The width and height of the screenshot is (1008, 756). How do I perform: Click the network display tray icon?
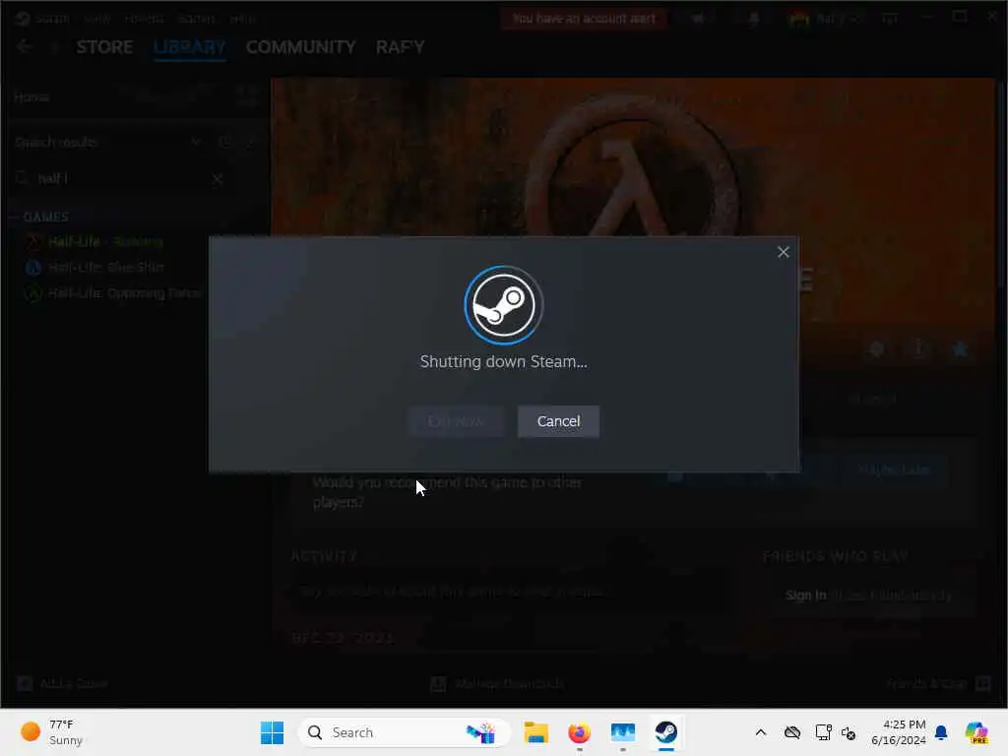823,732
